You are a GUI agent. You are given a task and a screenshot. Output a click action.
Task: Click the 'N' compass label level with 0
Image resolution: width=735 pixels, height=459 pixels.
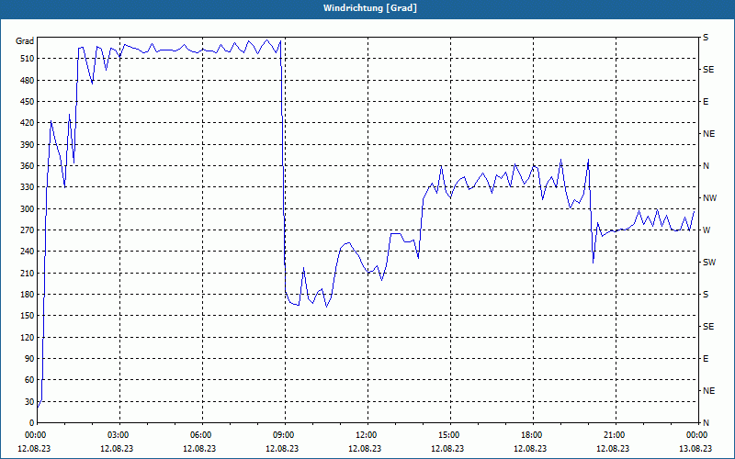[x=706, y=422]
